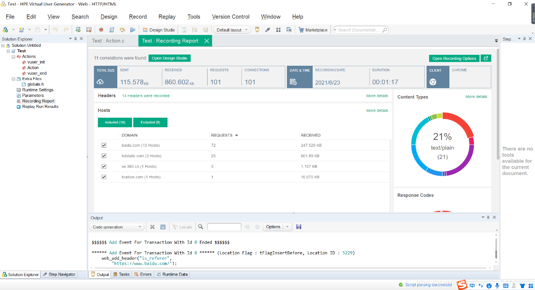
Task: Click the red Record button in toolbar
Action: [x=101, y=30]
